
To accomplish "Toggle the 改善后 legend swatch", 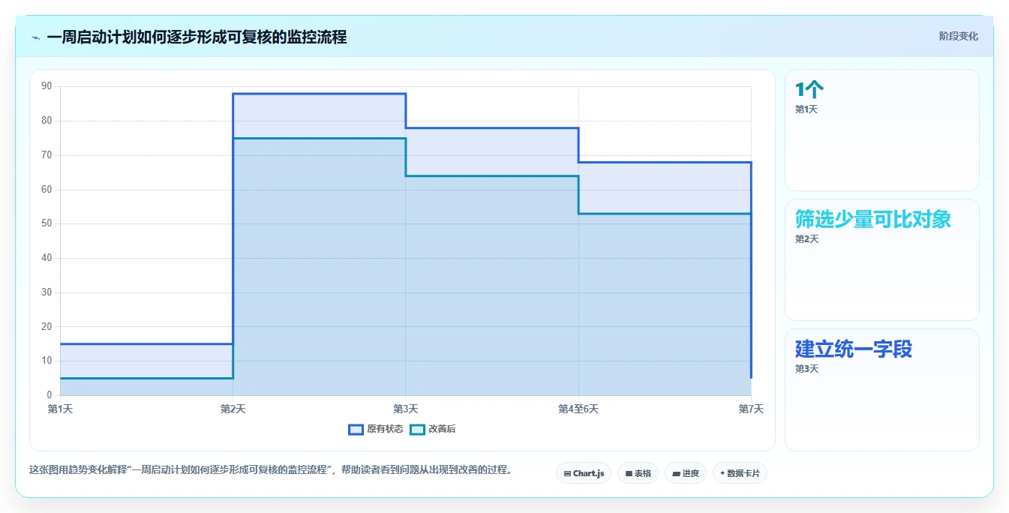I will coord(417,430).
